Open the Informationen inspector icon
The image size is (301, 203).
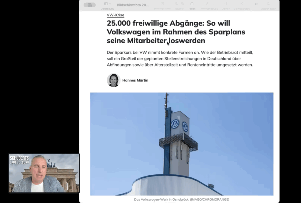tap(162, 4)
